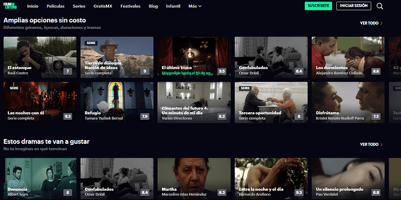Expand VER TODO for Estos dramas te van a gustar

(372, 144)
